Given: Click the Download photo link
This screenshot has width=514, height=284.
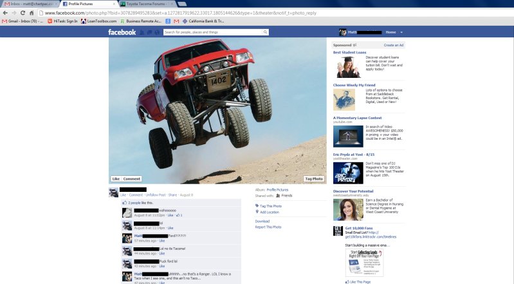Looking at the screenshot, I should (x=262, y=222).
